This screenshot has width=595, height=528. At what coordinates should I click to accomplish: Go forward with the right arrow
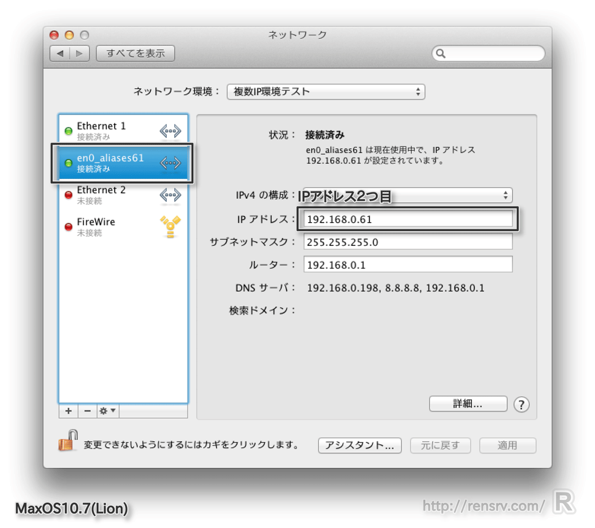point(79,54)
